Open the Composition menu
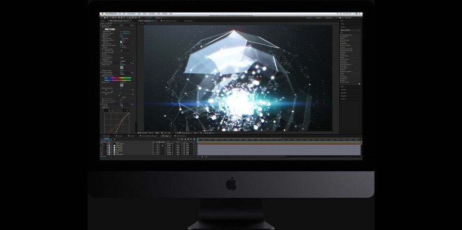Screen dimensions: 462x230 pyautogui.click(x=131, y=13)
